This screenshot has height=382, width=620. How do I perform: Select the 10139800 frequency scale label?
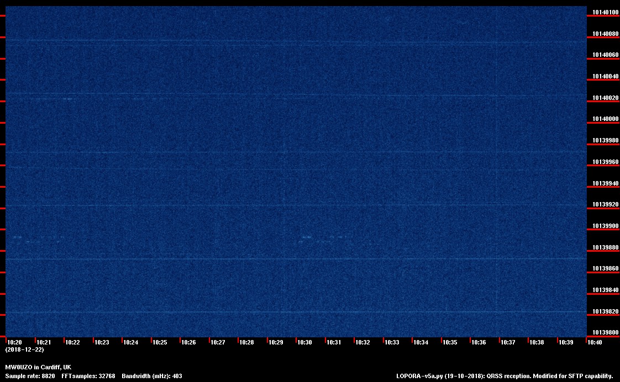point(605,332)
